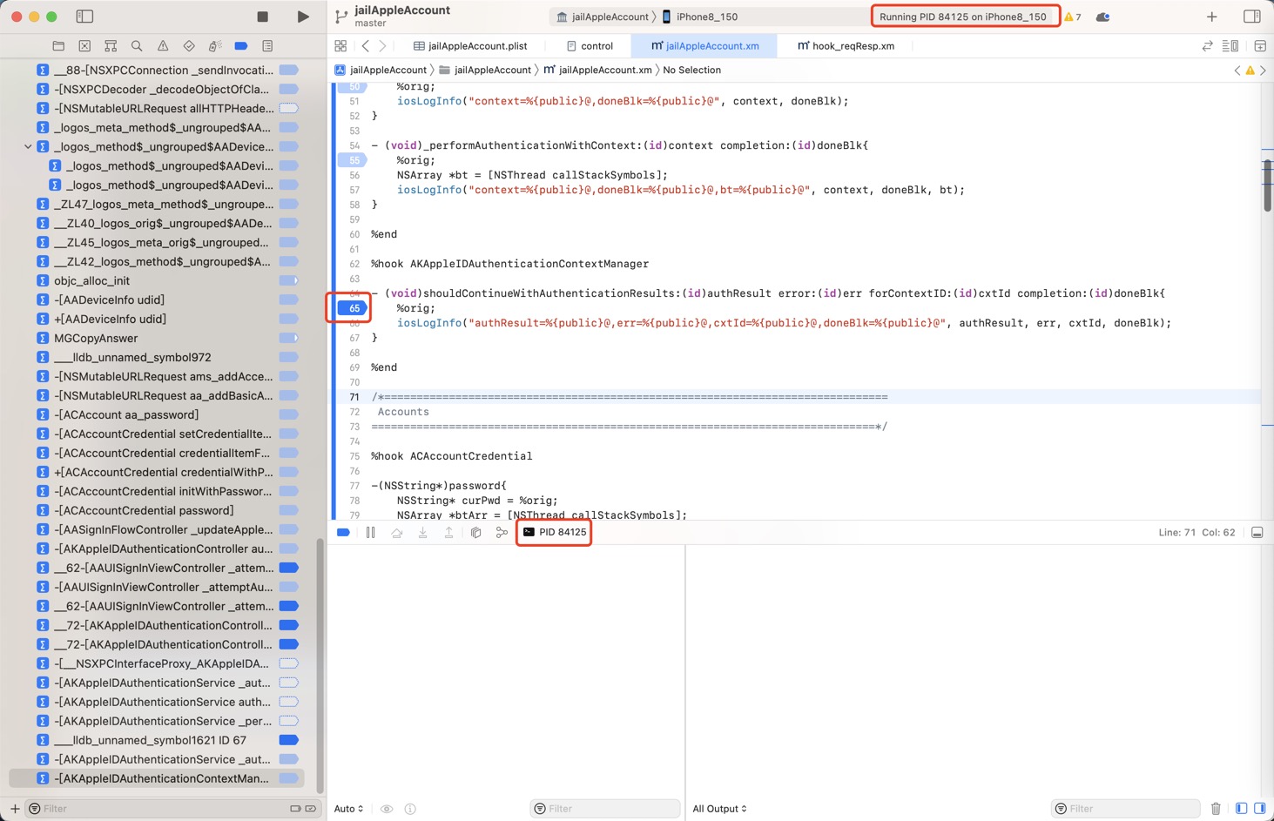The height and width of the screenshot is (821, 1274).
Task: Step over in debug bar
Action: pos(397,532)
